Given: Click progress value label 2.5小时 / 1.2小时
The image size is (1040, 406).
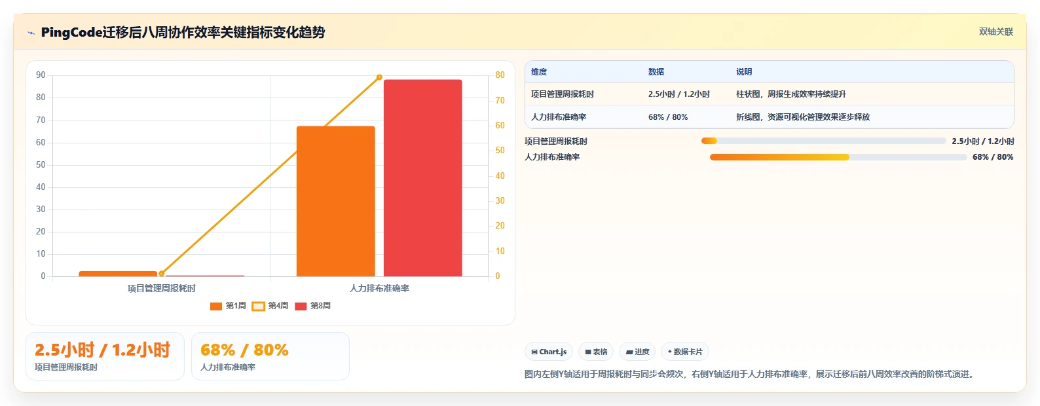Looking at the screenshot, I should [983, 141].
